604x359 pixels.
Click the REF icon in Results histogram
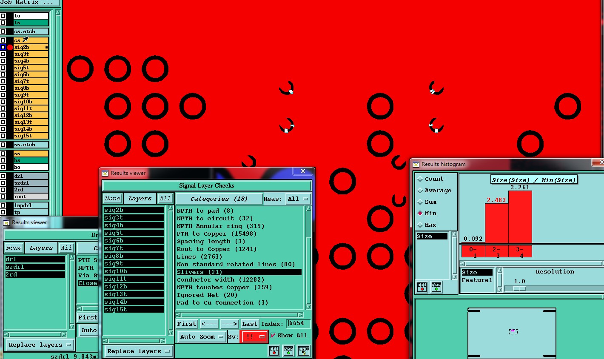pyautogui.click(x=436, y=287)
